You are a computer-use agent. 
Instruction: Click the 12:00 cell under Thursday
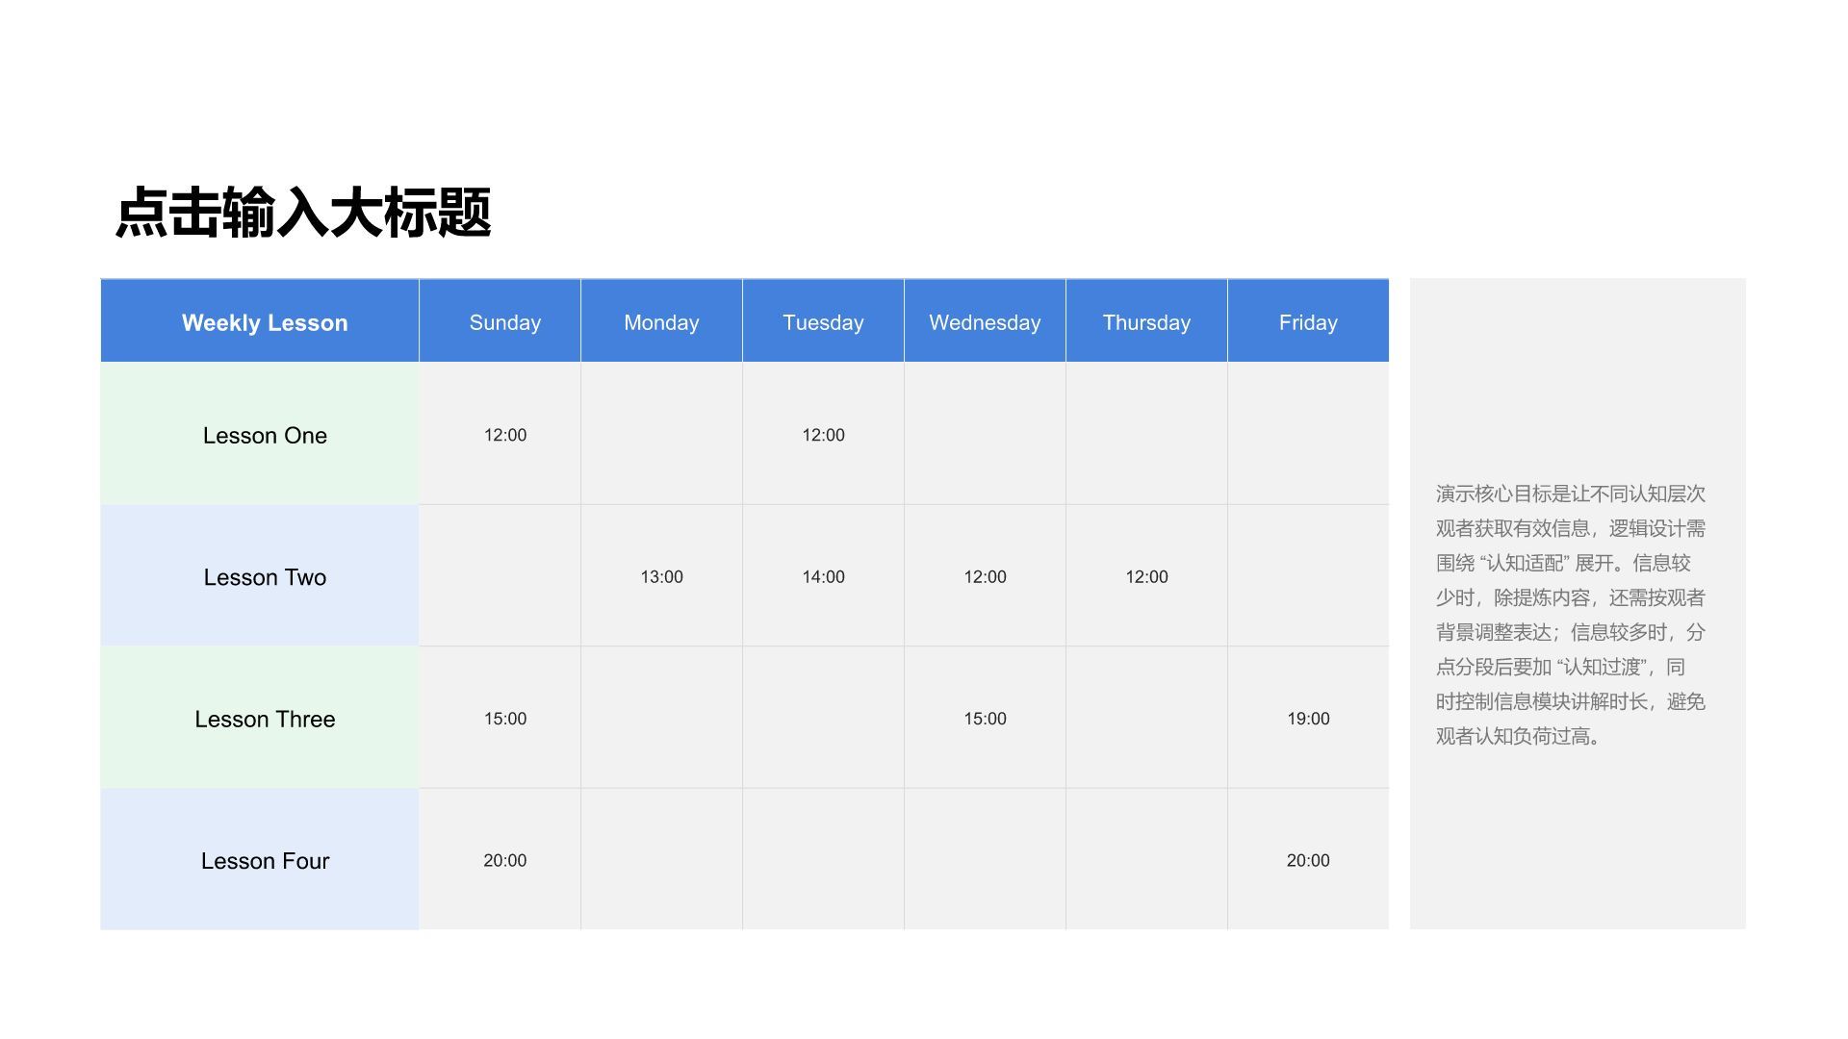pyautogui.click(x=1146, y=576)
